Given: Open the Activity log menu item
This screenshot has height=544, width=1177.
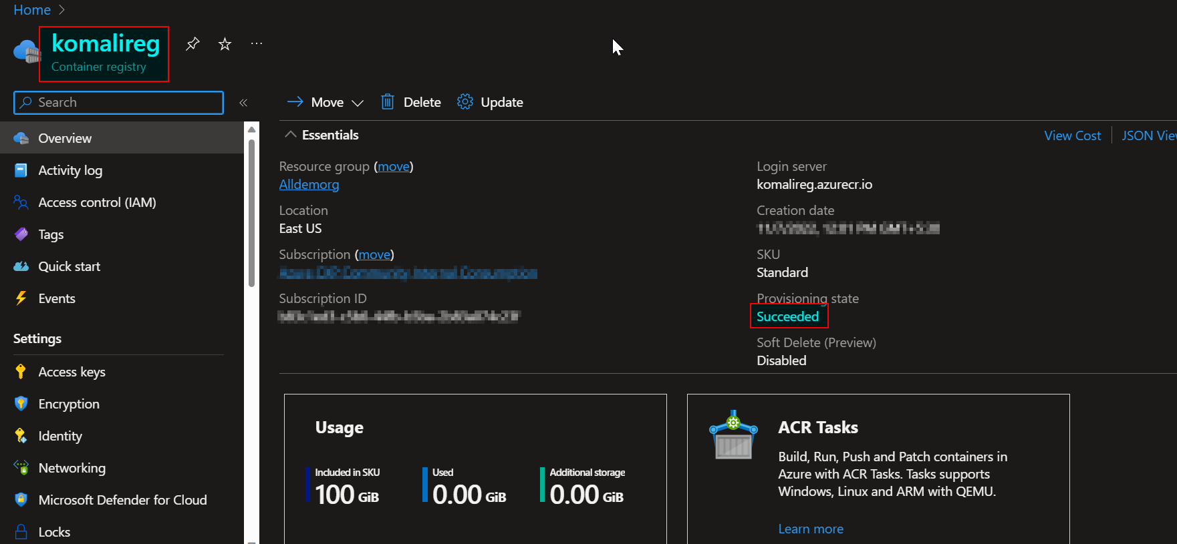Looking at the screenshot, I should [70, 170].
